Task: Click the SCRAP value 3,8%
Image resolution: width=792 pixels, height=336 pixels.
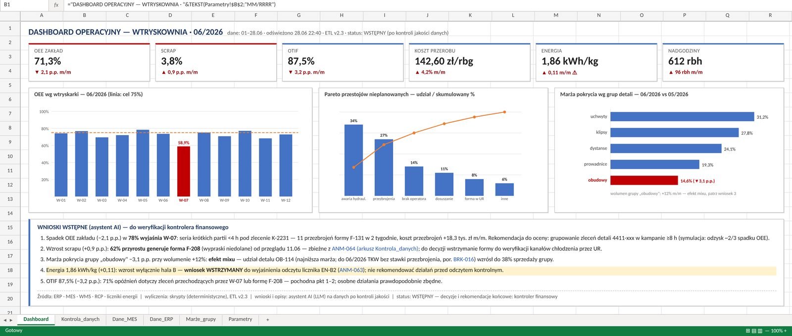Action: coord(172,61)
